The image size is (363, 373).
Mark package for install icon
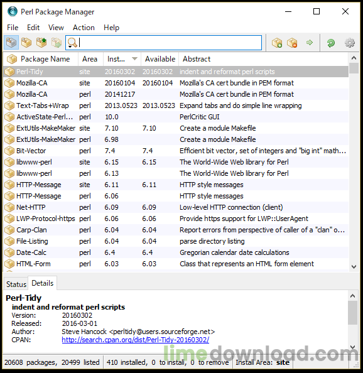click(277, 43)
